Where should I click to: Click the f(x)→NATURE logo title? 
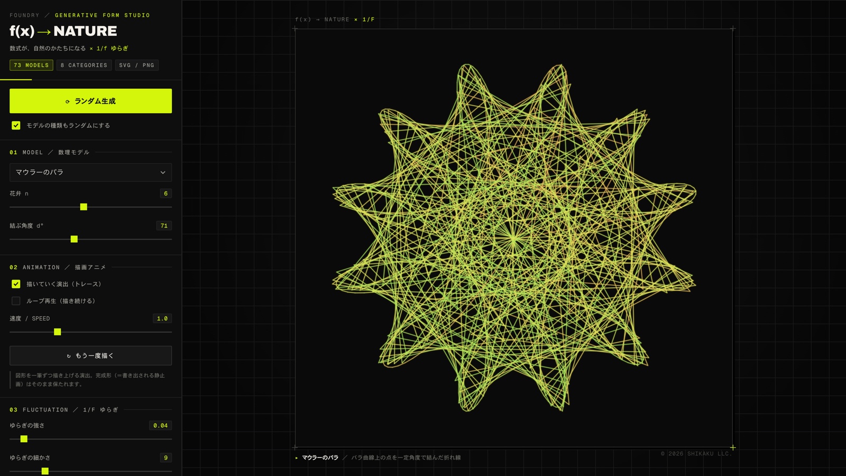coord(63,31)
